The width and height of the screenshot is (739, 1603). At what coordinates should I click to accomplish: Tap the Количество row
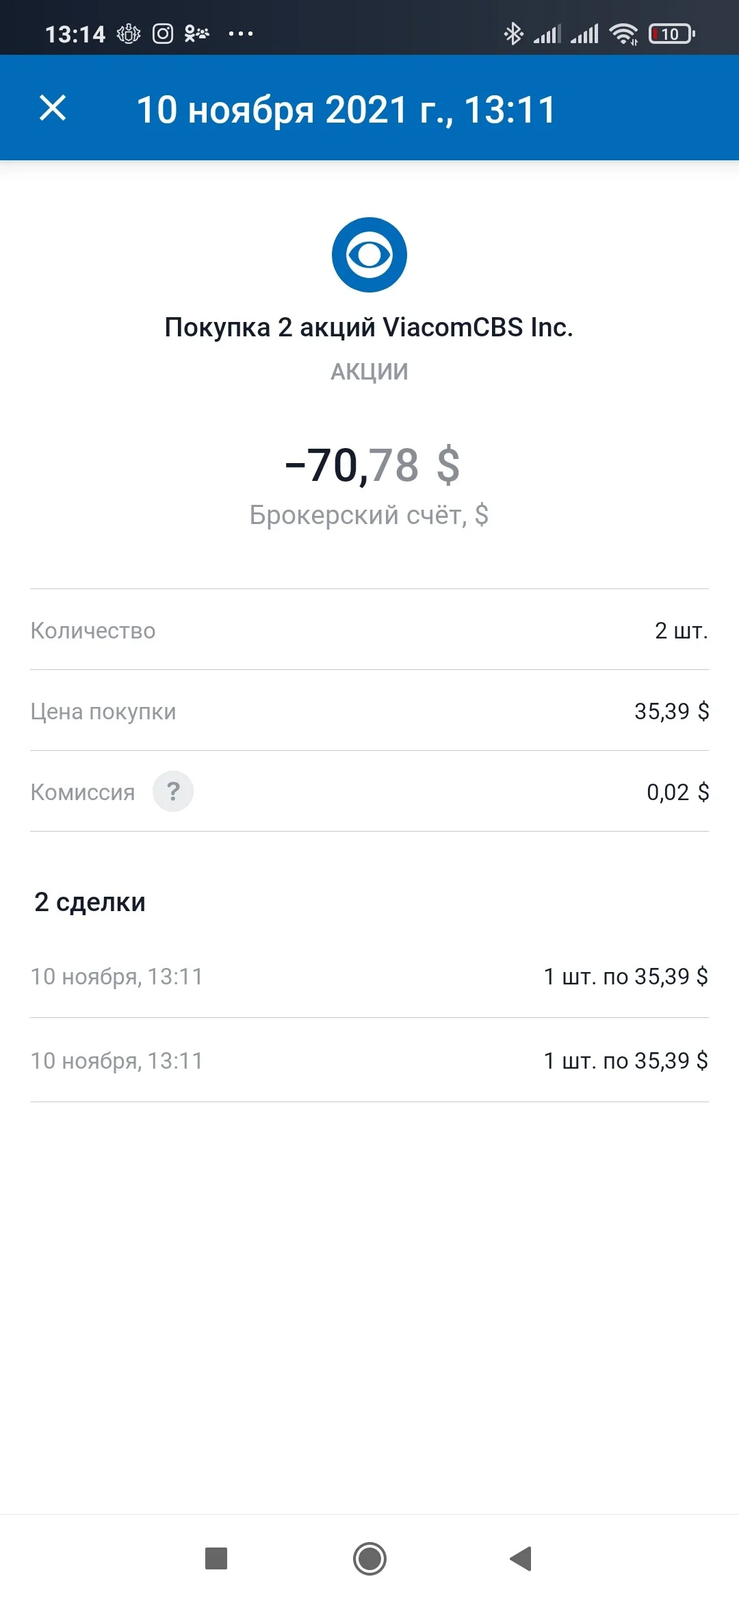369,630
